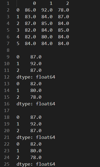Image resolution: width=100 pixels, height=167 pixels.
Task: Click row index 3 on line 5
Action: [x=18, y=30]
